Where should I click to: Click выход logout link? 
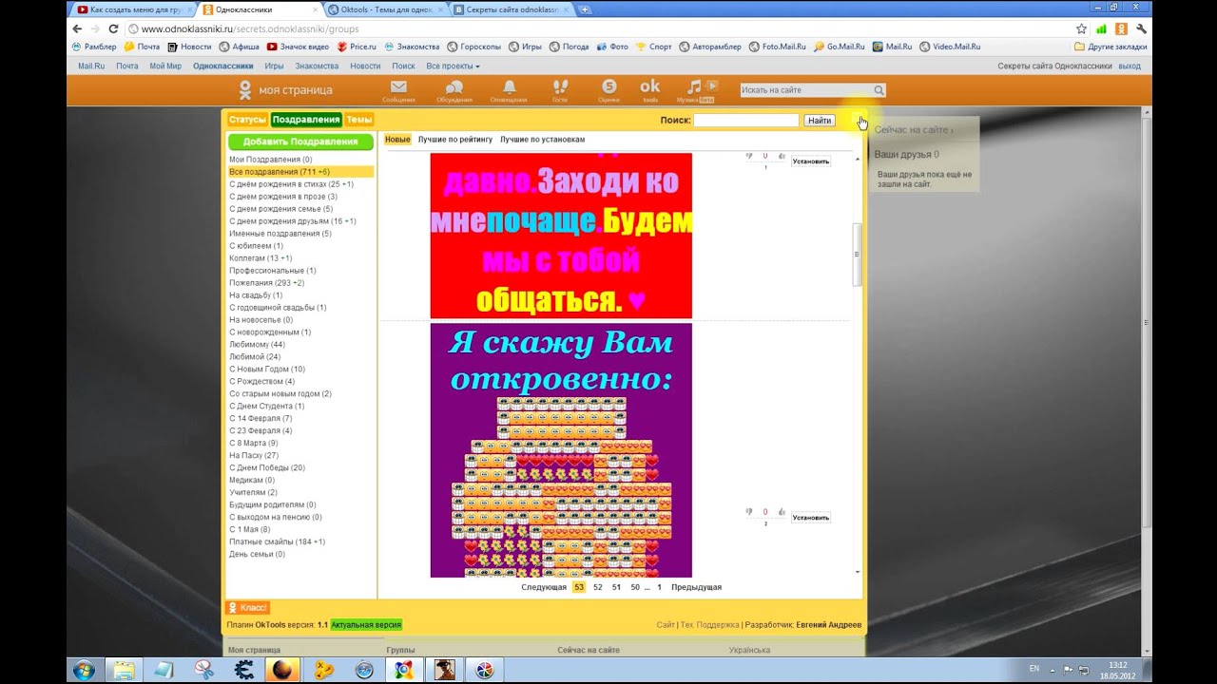click(x=1130, y=66)
